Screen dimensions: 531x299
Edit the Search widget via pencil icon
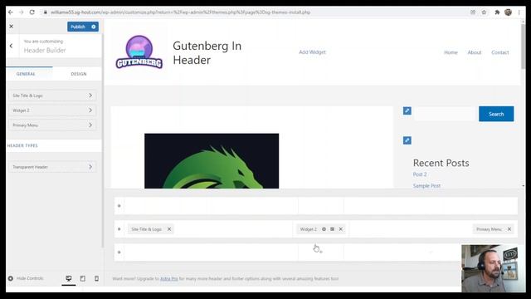[x=407, y=110]
